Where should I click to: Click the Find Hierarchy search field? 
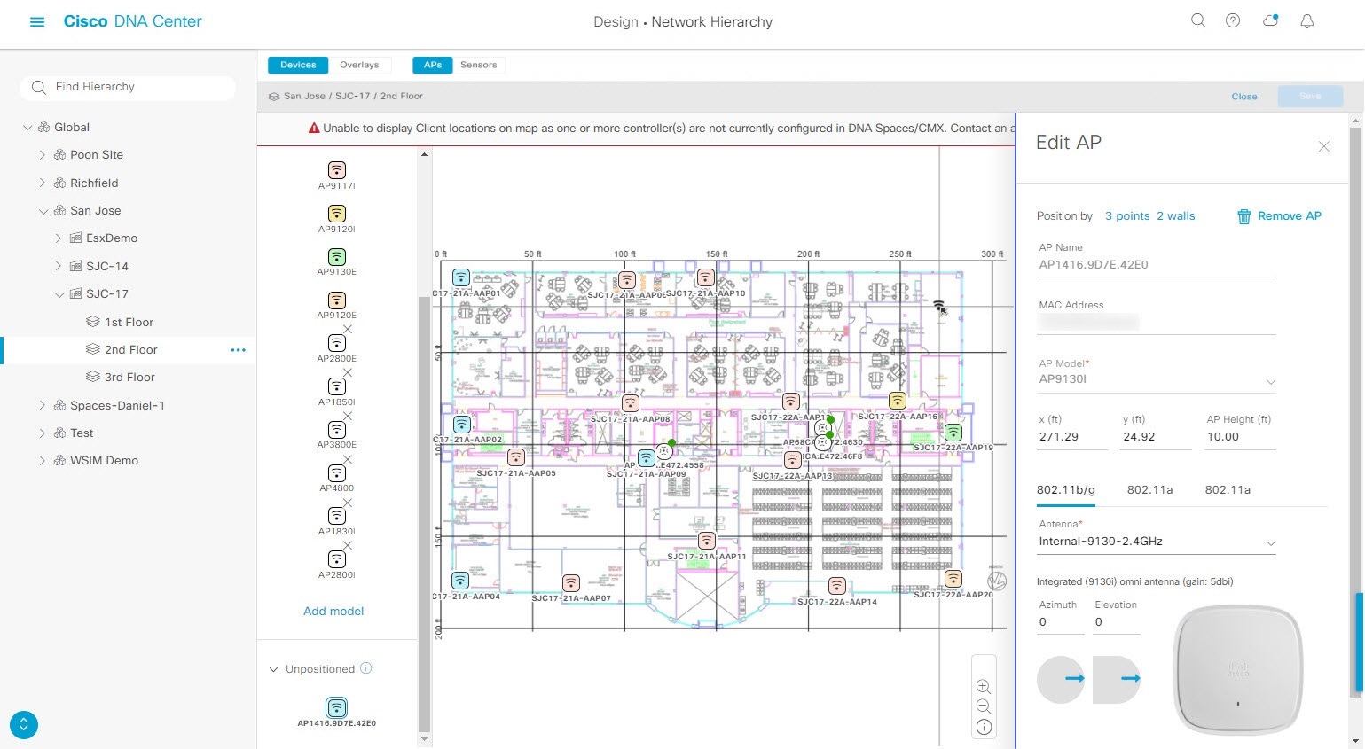[x=128, y=87]
